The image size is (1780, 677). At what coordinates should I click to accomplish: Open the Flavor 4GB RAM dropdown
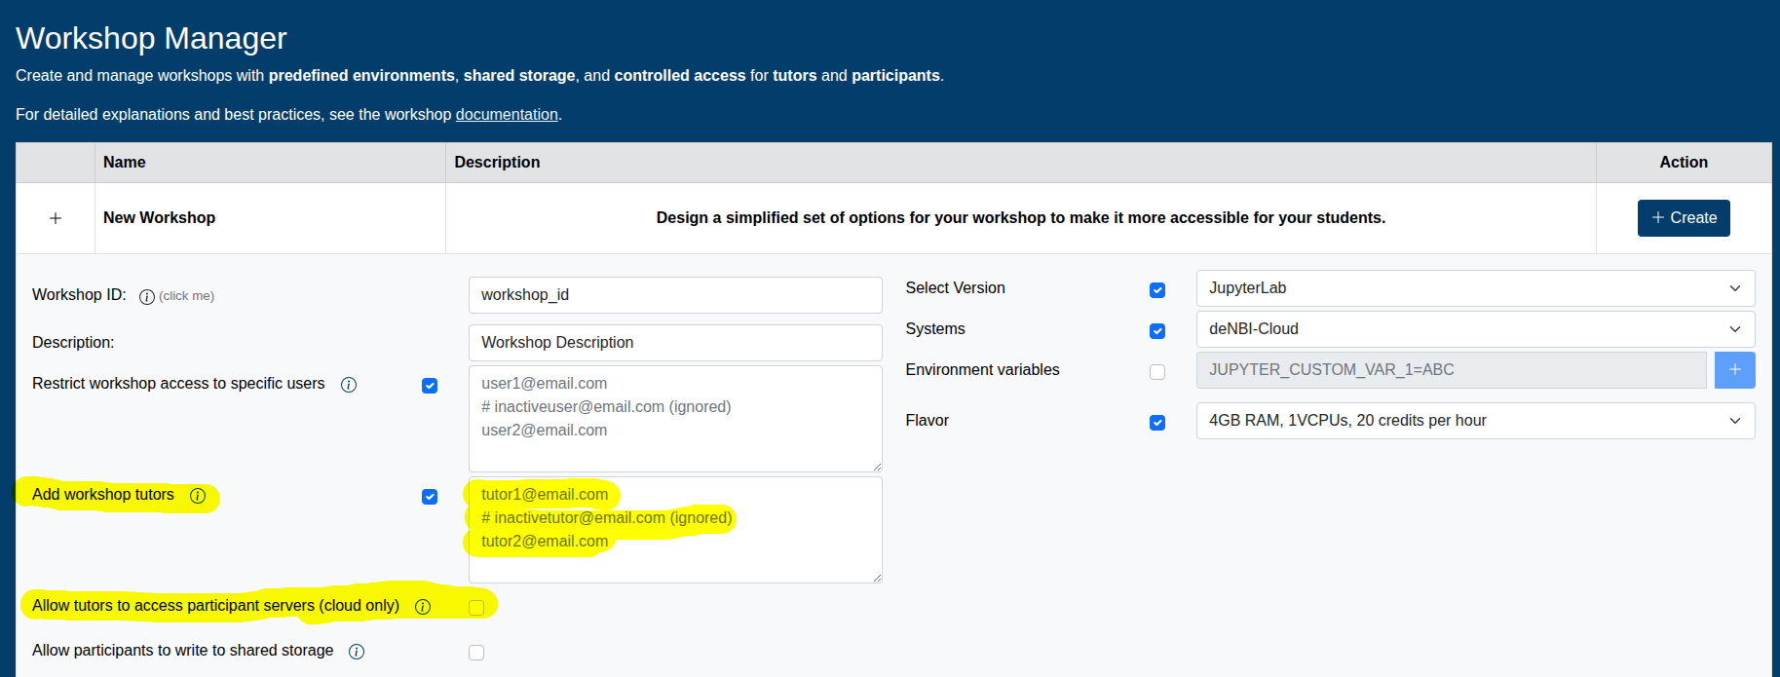coord(1475,421)
